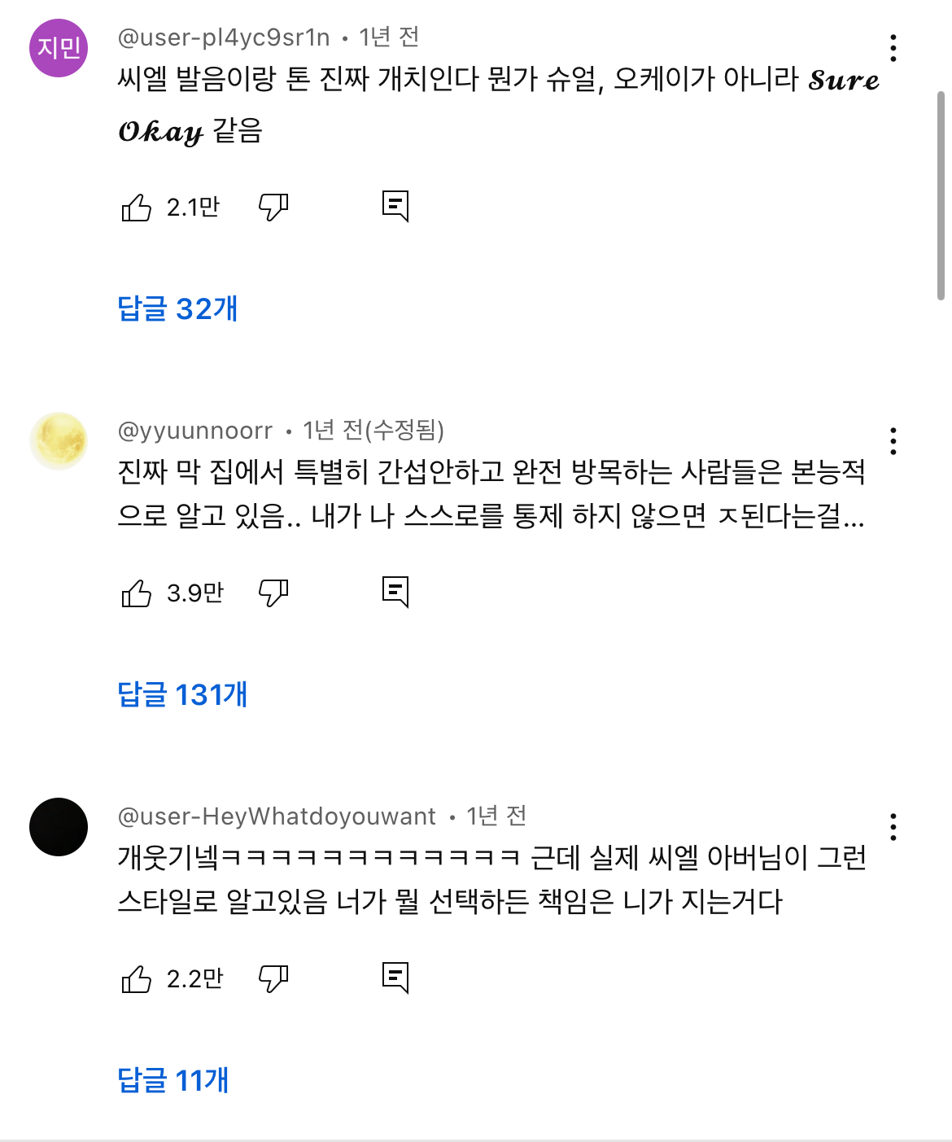Dislike the comment by @user-HeyWhatdoyouwant
Viewport: 952px width, 1142px height.
[273, 979]
